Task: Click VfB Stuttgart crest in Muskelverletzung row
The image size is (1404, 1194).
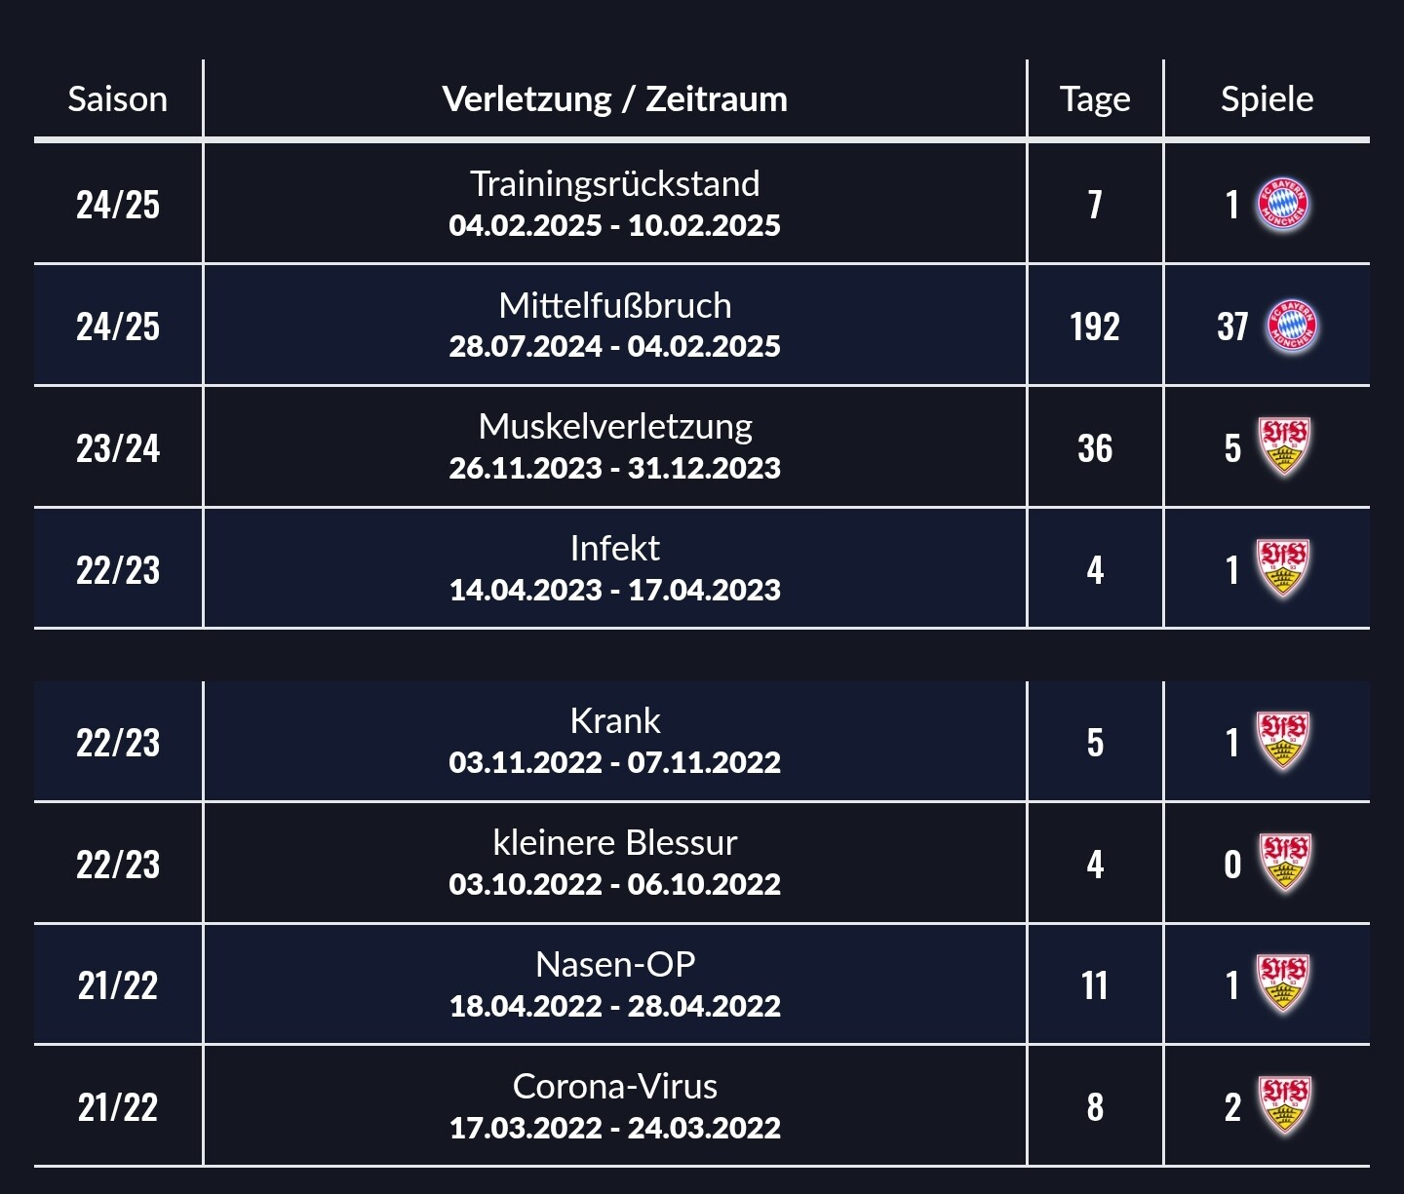Action: click(1284, 446)
